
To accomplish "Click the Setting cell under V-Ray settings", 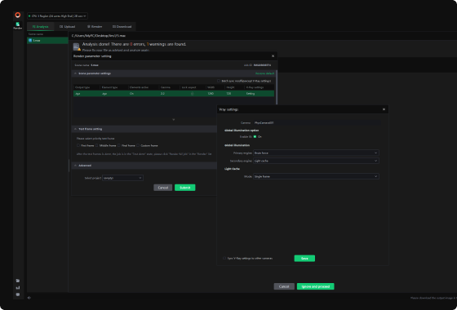I will [x=251, y=94].
